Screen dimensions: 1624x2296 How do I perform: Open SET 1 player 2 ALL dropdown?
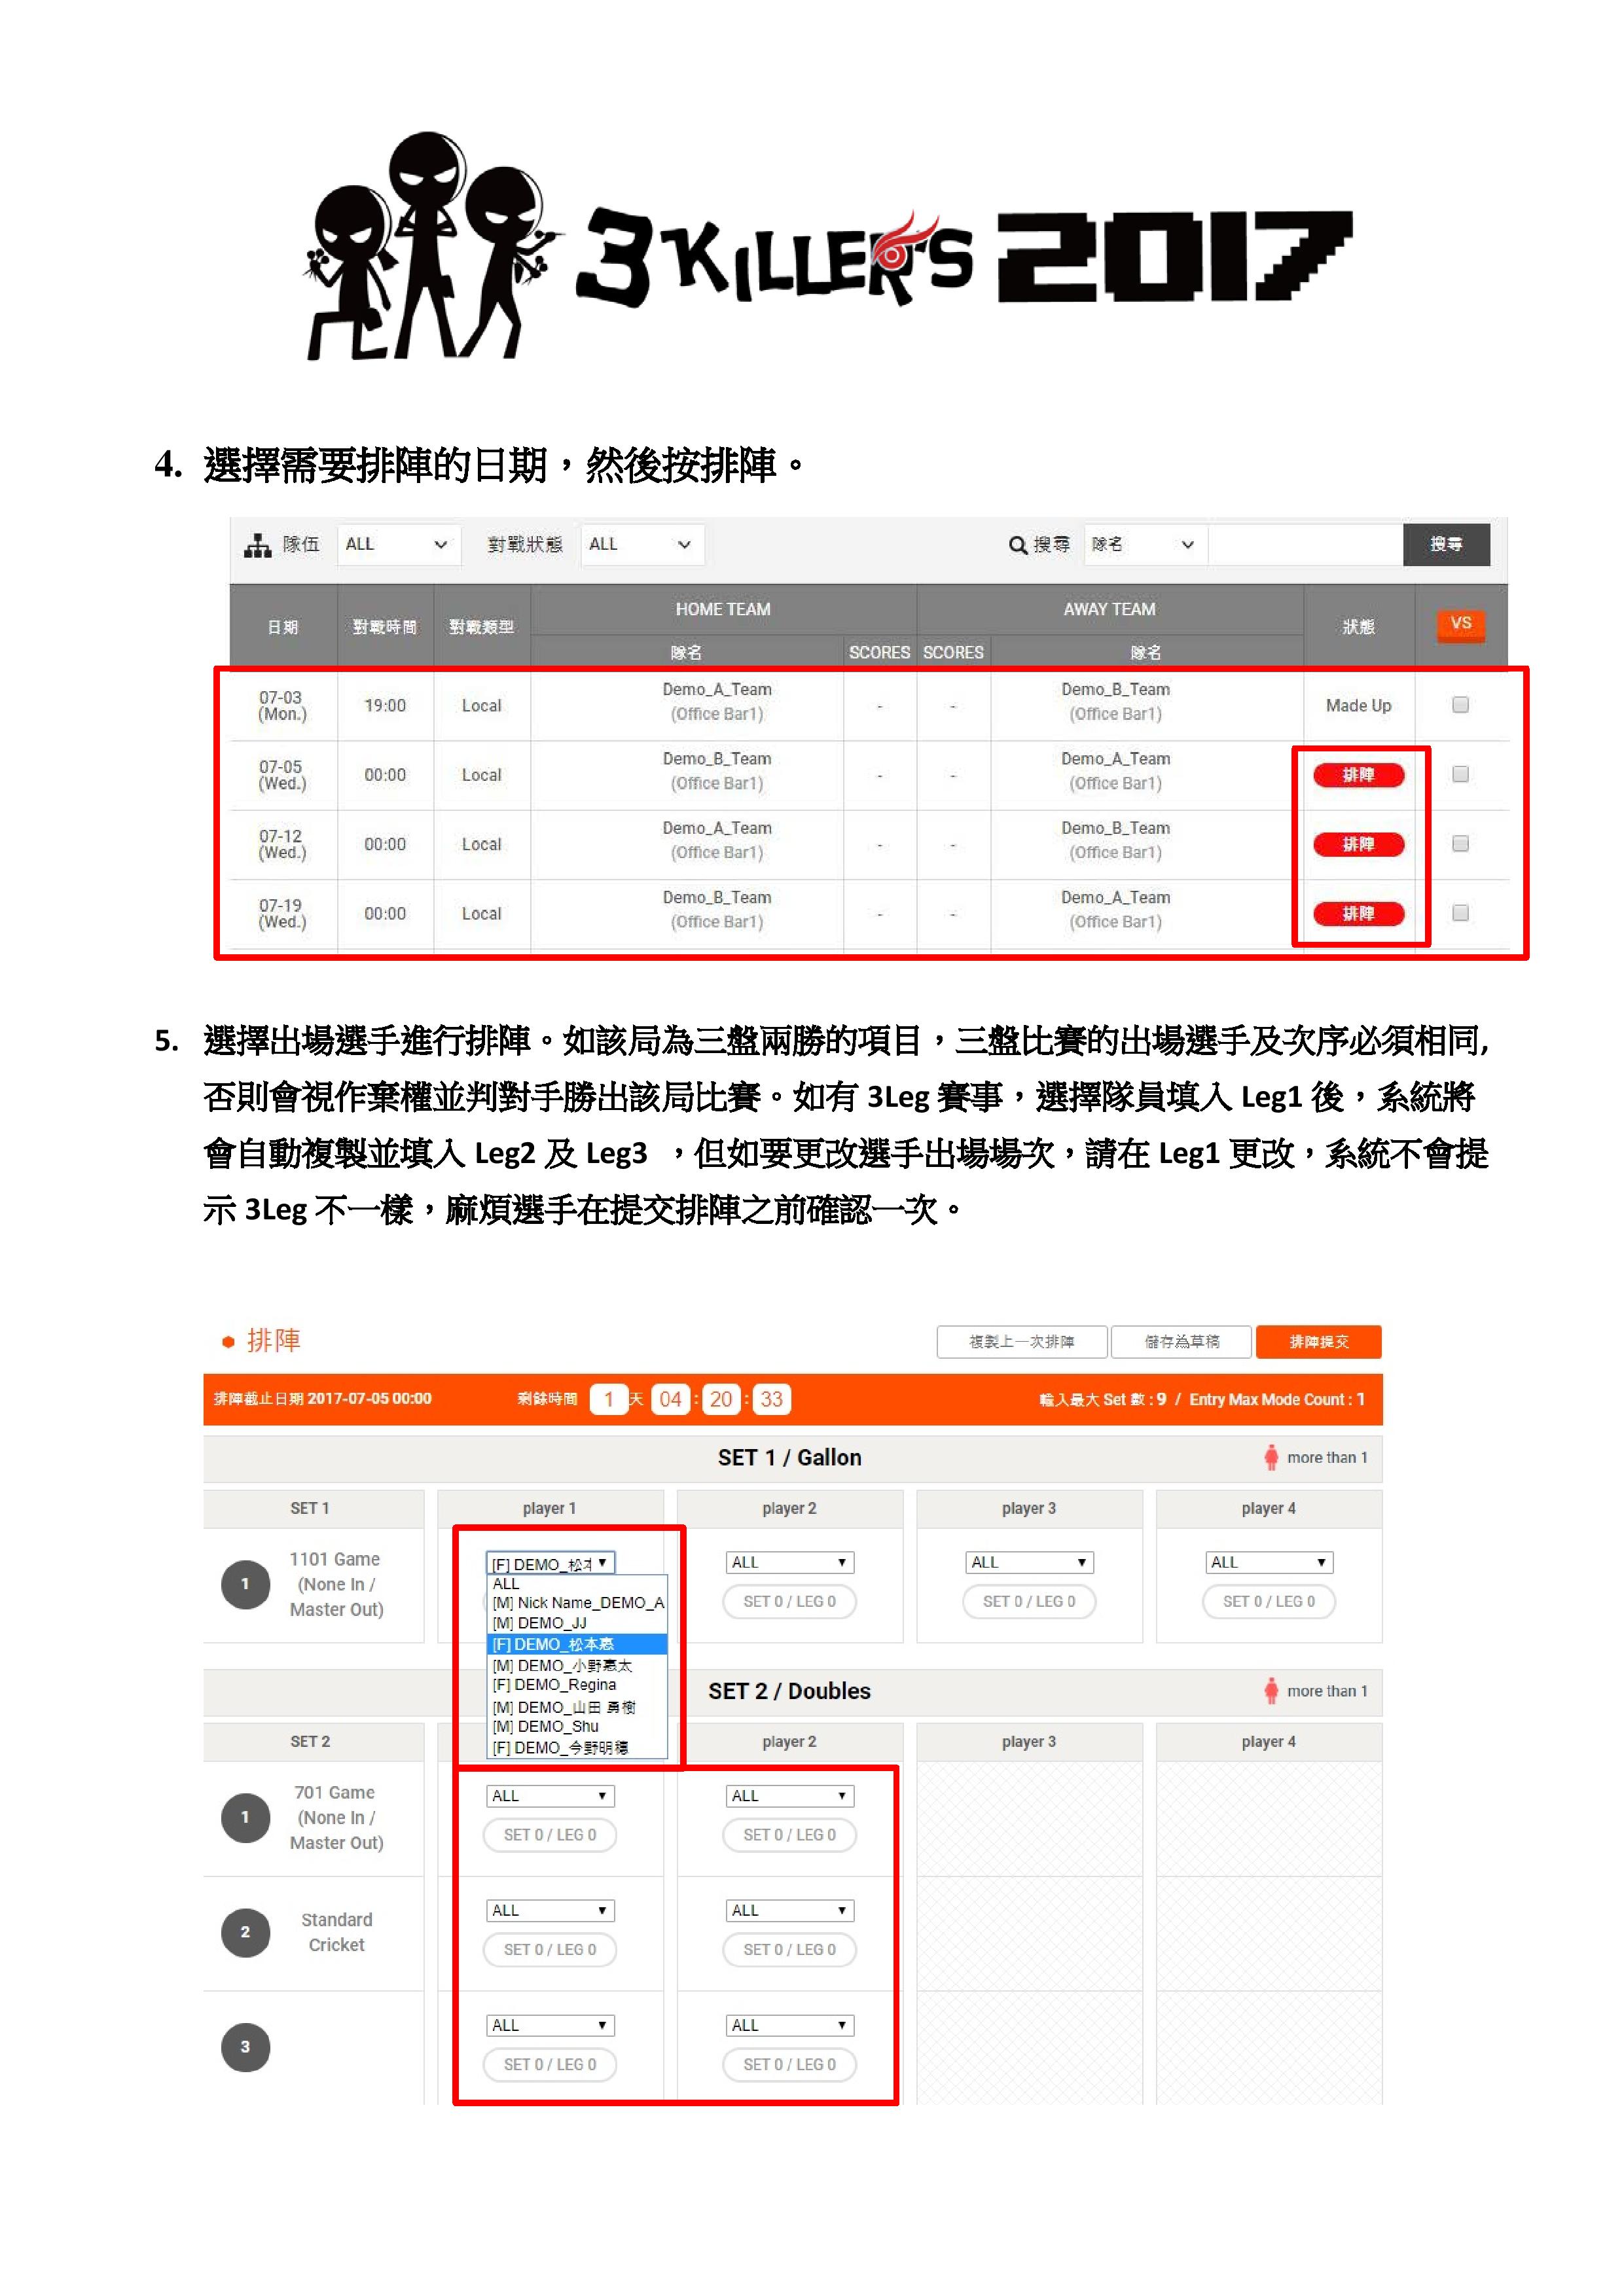[x=790, y=1563]
